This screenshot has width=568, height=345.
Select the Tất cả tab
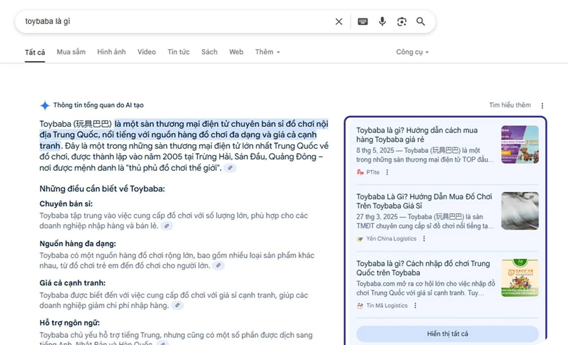pyautogui.click(x=35, y=52)
